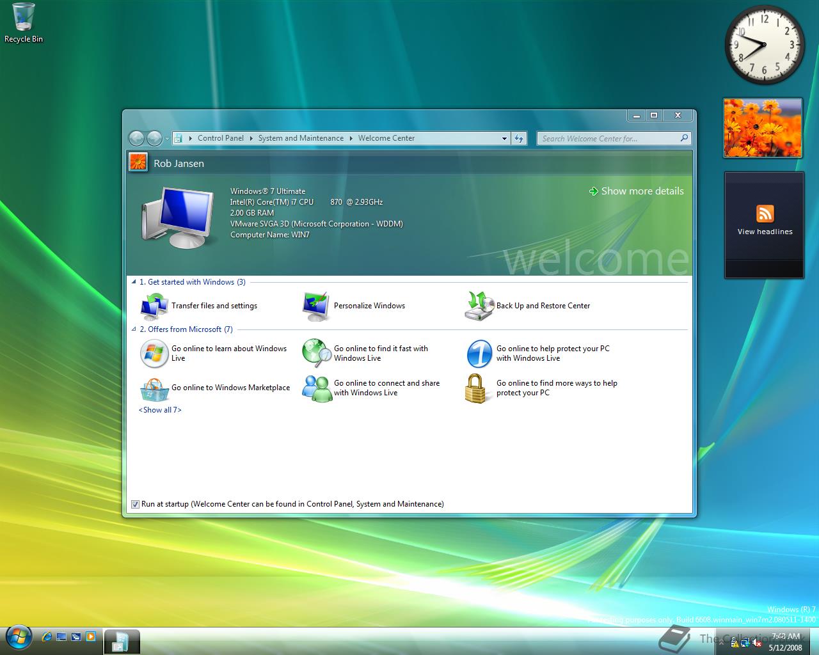The height and width of the screenshot is (655, 819).
Task: Click Show all 7 link
Action: coord(160,410)
